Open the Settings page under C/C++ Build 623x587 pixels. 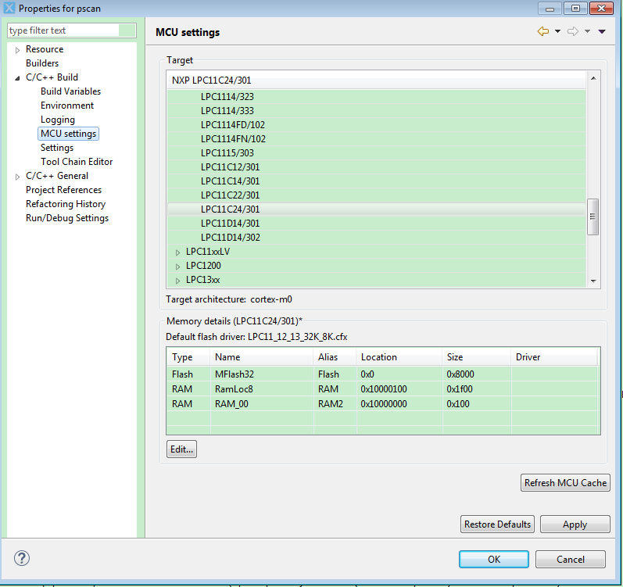[57, 148]
